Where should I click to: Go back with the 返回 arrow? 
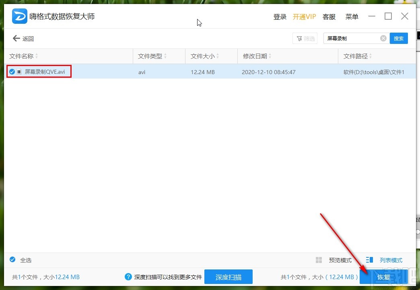(23, 39)
